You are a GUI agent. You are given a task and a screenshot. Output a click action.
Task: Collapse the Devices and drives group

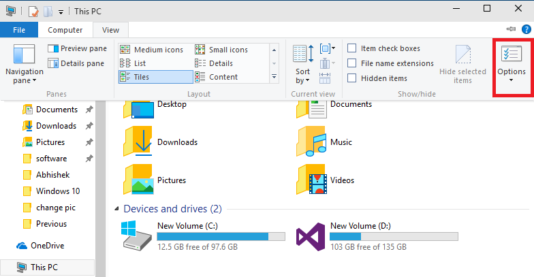(x=116, y=209)
